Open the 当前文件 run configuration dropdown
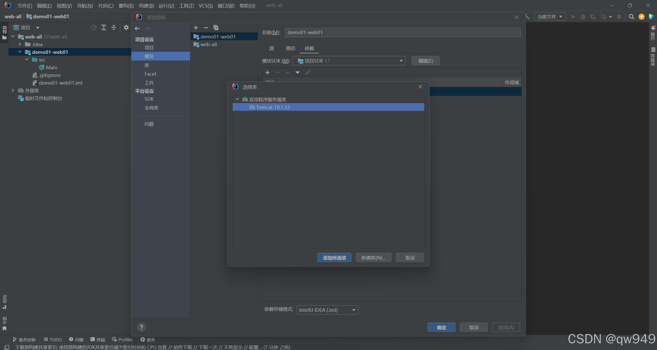The width and height of the screenshot is (657, 350). 550,17
